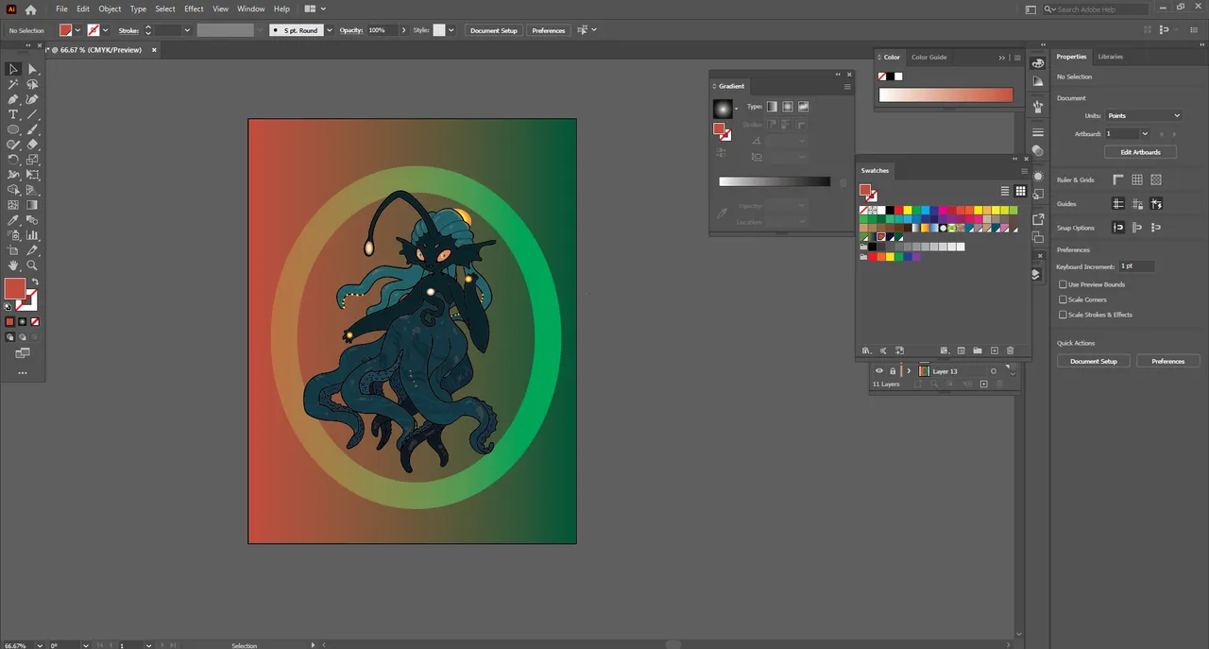Click Preferences in the control bar
The image size is (1209, 649).
(x=549, y=30)
